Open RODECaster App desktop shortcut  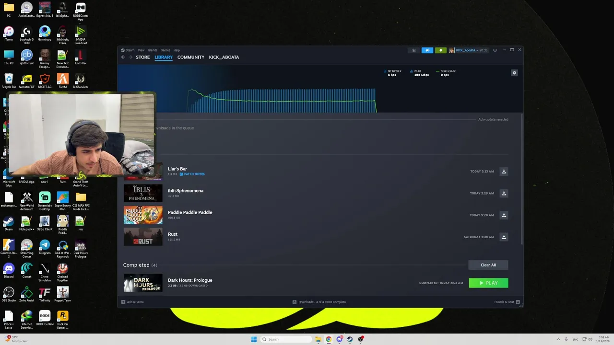tap(81, 12)
